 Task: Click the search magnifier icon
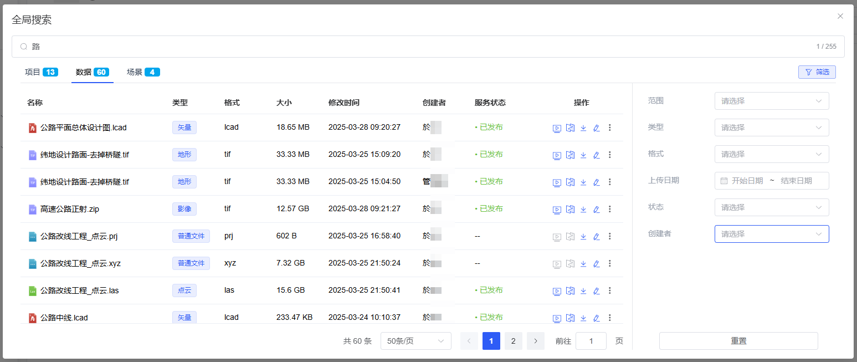click(x=24, y=47)
